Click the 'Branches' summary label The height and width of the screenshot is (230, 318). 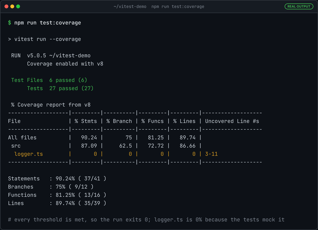[21, 187]
